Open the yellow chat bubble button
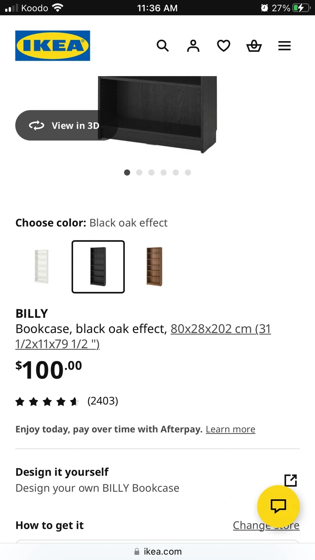This screenshot has height=560, width=315. [x=278, y=506]
